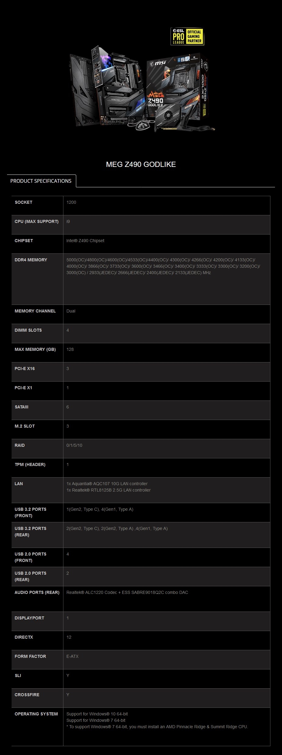This screenshot has width=282, height=755.
Task: Select the MEMORY CHANNEL row label
Action: click(x=35, y=311)
